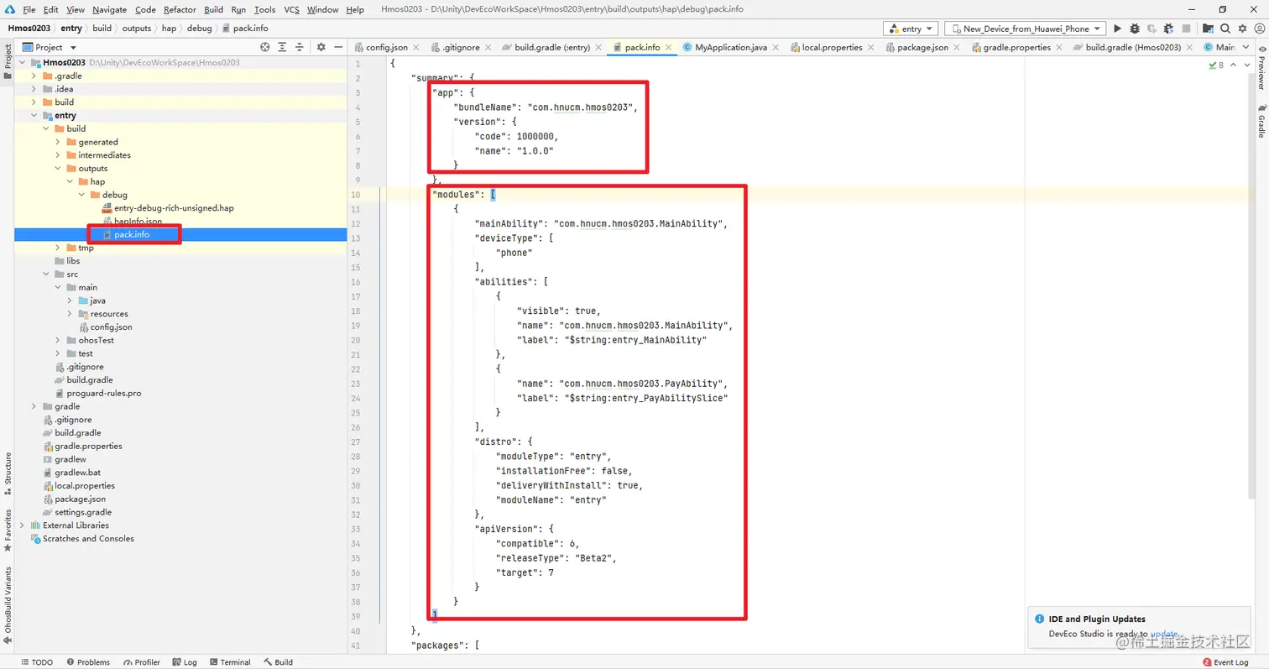Open search everywhere magnifier icon
The height and width of the screenshot is (669, 1269).
pyautogui.click(x=1225, y=29)
